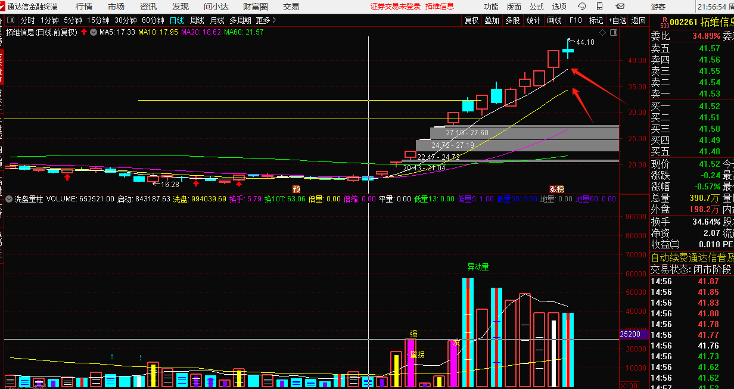Viewport: 734px width, 389px height.
Task: Click the diamond icon above the chart
Action: [602, 32]
